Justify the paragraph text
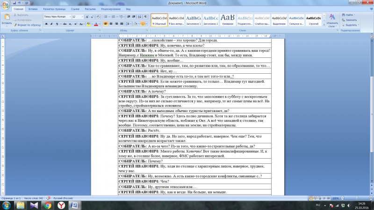374x210 pixels. tap(122, 24)
